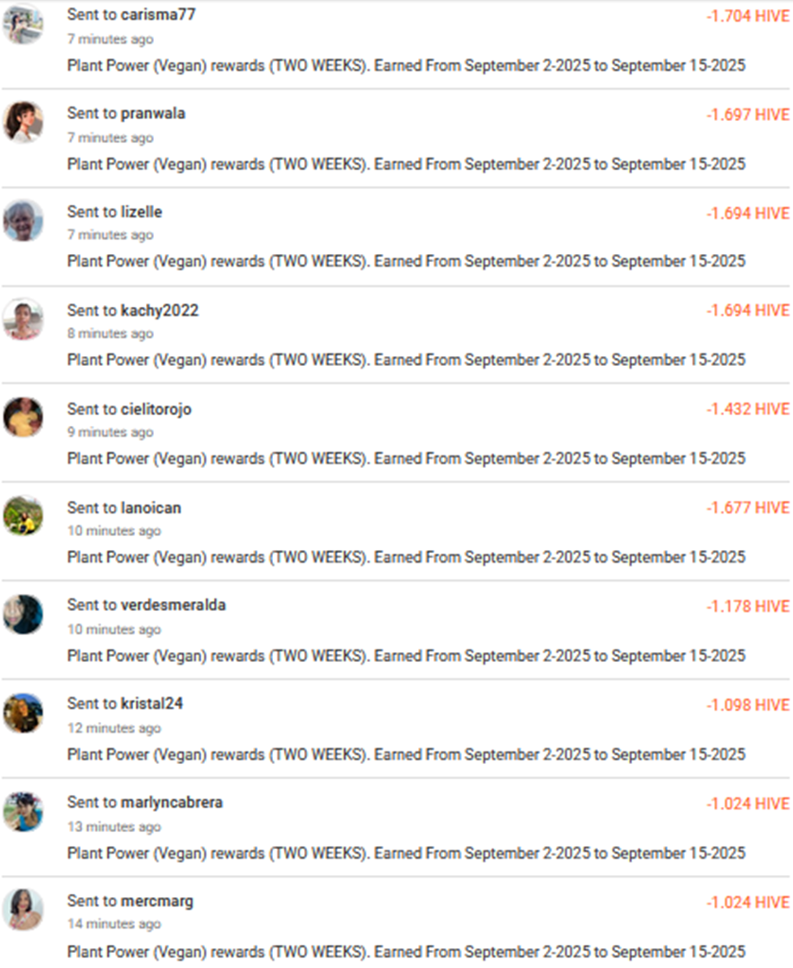Click pranwala's profile avatar

(x=23, y=122)
